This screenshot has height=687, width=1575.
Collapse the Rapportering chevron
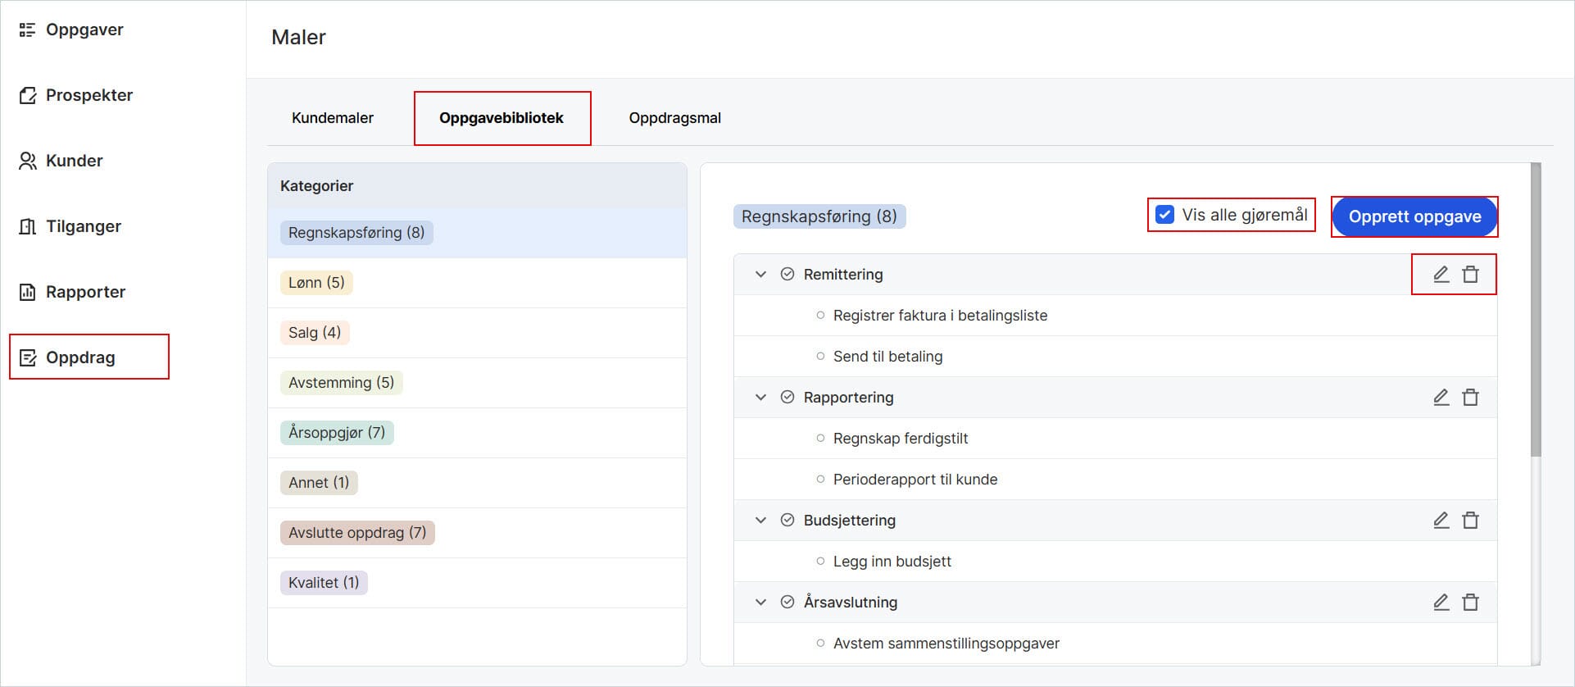click(760, 398)
